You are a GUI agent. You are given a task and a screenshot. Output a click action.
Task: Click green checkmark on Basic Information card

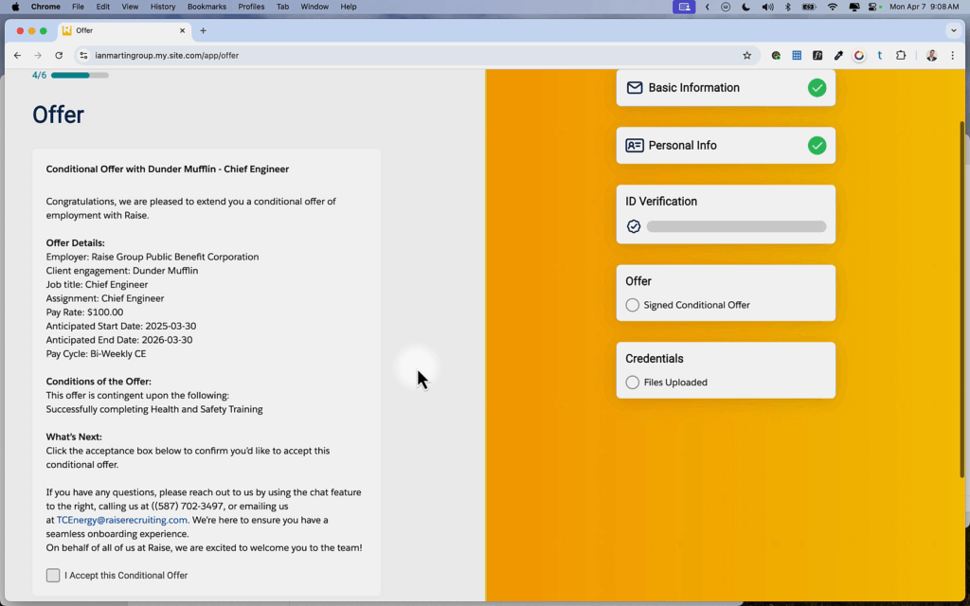[817, 88]
